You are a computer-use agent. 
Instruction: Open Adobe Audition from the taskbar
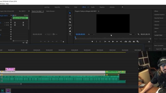coord(2,91)
